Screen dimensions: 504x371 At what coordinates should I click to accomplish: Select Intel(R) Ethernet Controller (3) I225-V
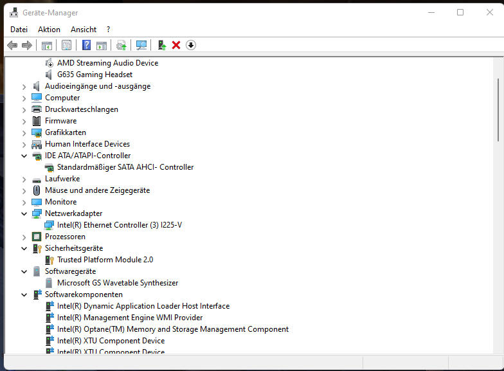pyautogui.click(x=119, y=225)
